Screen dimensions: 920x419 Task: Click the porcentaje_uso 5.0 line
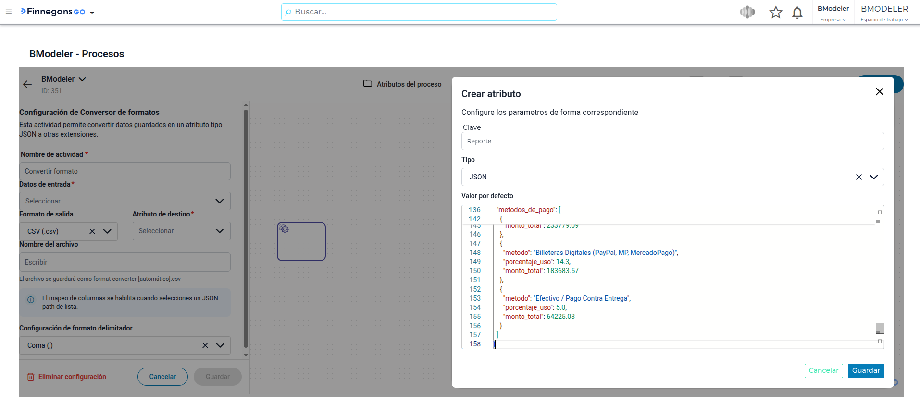coord(535,307)
